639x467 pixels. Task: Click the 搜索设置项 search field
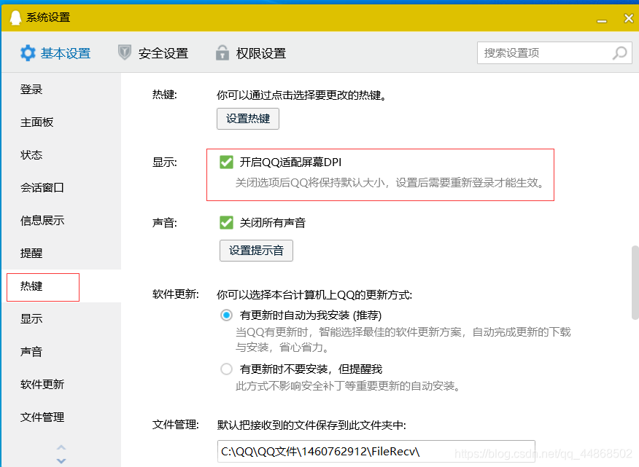click(x=554, y=53)
